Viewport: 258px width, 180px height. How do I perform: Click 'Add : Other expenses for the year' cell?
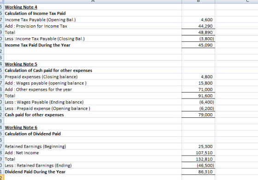(x=93, y=89)
